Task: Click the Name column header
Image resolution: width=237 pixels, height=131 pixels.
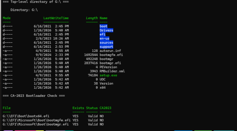Action: click(x=103, y=18)
